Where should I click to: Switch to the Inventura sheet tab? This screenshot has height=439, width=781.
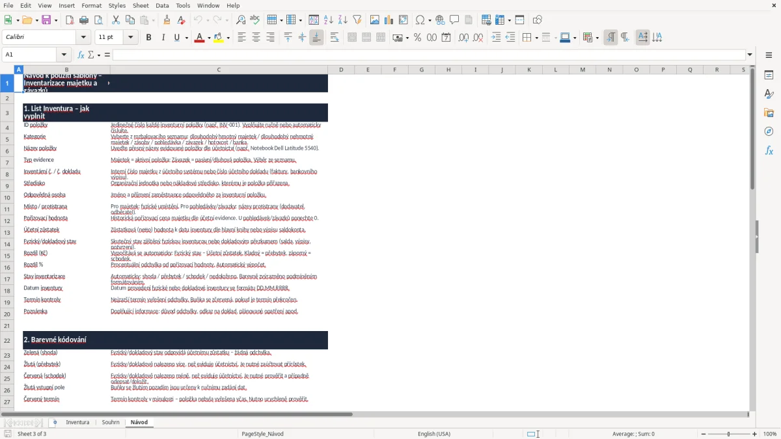click(x=77, y=422)
